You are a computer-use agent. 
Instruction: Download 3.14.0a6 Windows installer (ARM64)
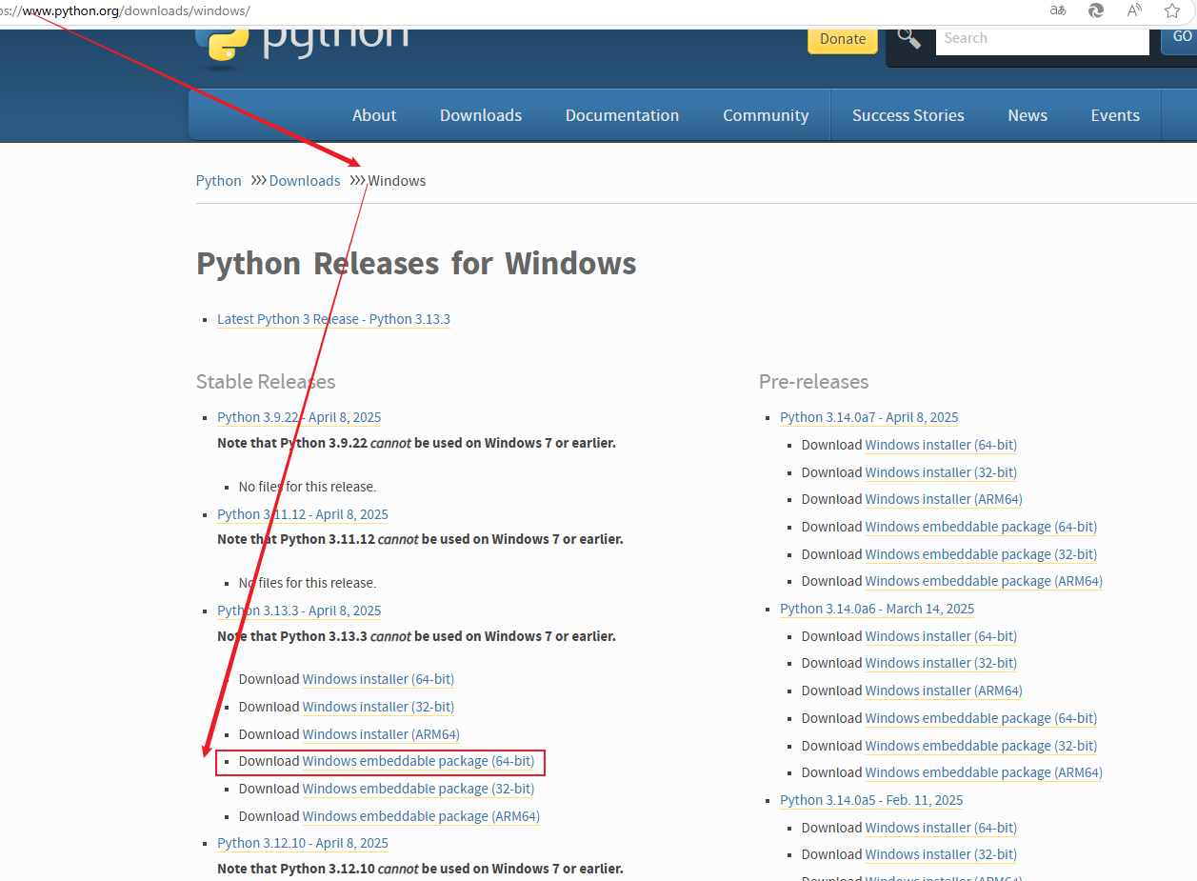click(x=944, y=691)
